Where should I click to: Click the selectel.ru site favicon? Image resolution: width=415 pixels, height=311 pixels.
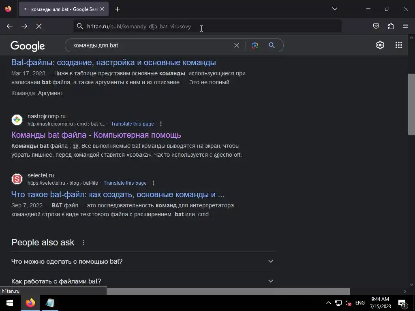(17, 179)
